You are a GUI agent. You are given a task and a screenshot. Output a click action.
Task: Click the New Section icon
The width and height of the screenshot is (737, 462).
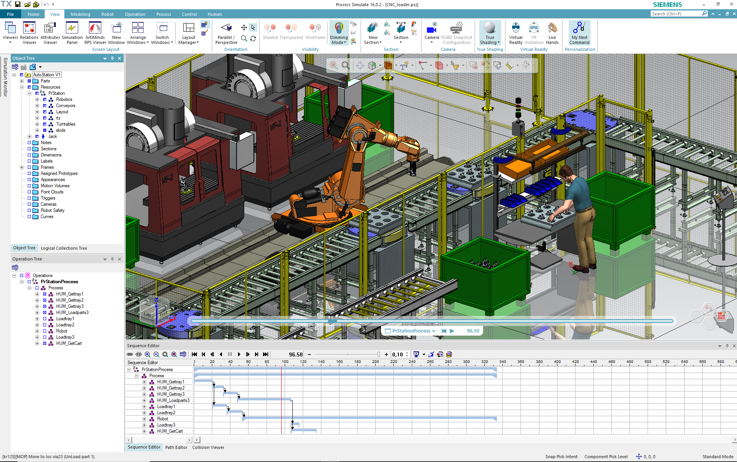[x=373, y=28]
